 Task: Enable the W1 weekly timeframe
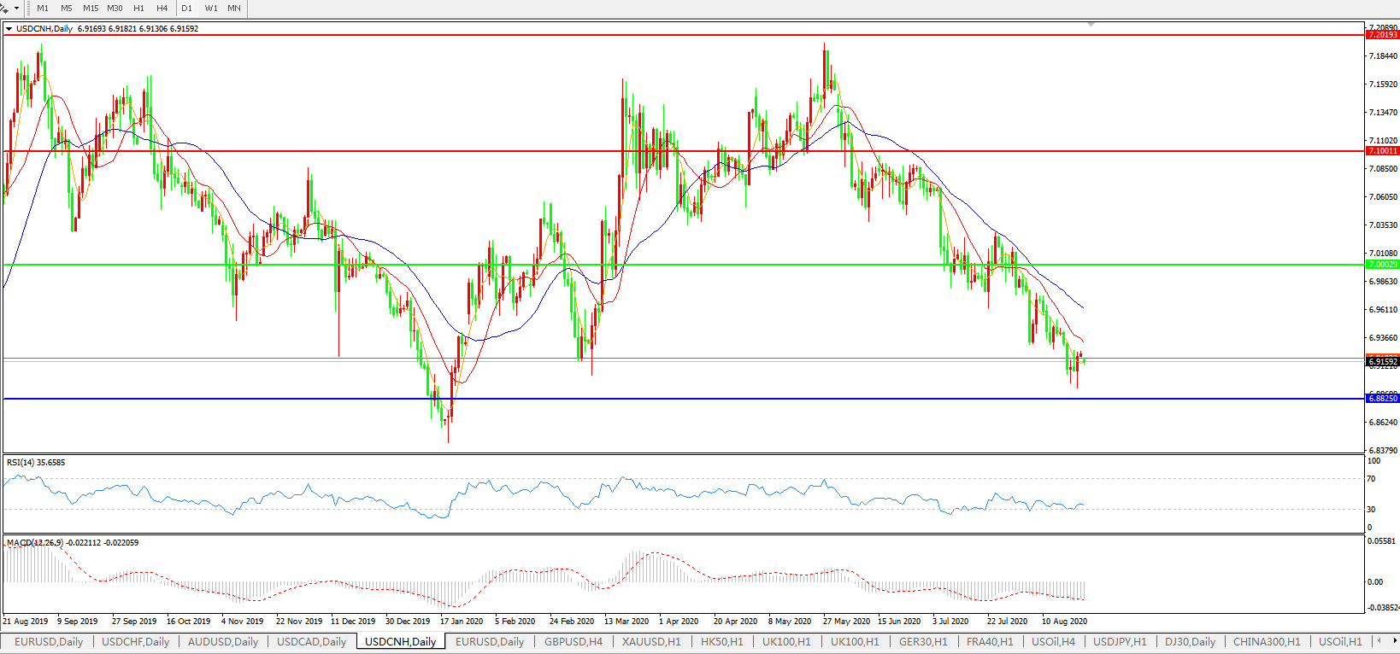click(211, 9)
